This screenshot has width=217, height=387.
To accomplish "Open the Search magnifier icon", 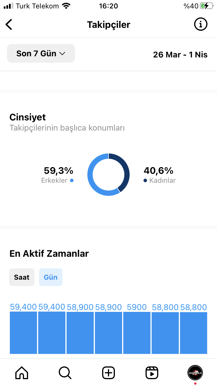I will pos(65,373).
